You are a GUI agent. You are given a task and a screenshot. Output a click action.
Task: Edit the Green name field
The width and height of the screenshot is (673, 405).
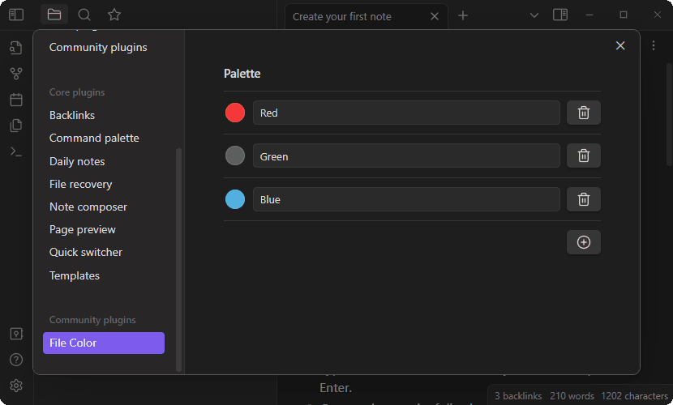point(406,156)
